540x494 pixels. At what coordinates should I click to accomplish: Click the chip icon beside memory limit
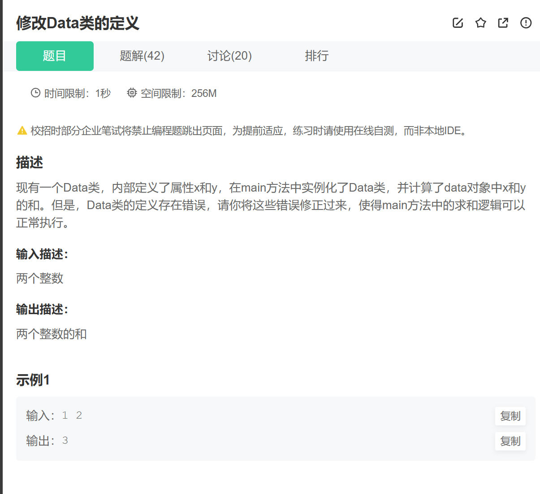pyautogui.click(x=132, y=93)
